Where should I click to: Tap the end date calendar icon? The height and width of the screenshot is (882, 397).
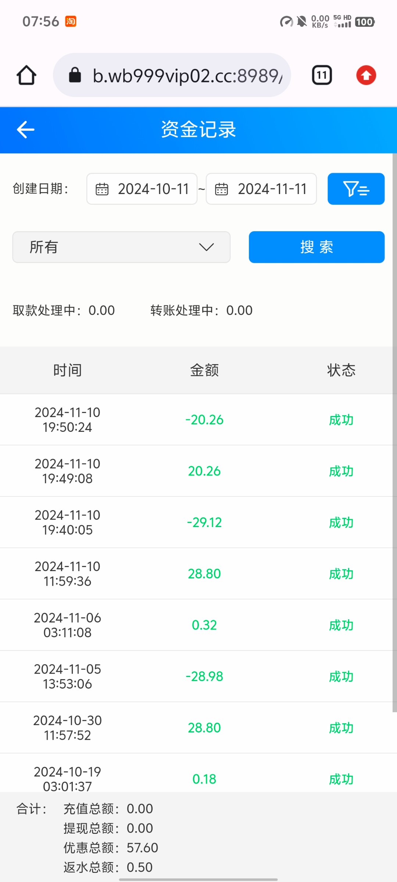coord(221,189)
